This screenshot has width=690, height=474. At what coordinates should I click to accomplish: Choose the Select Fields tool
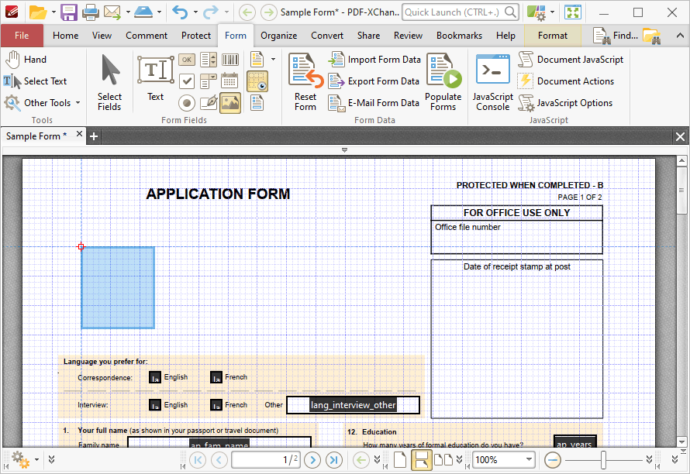pyautogui.click(x=109, y=83)
